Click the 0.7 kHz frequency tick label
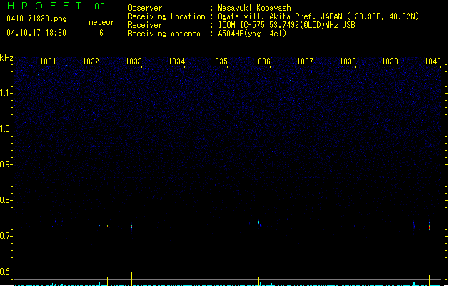The image size is (449, 286). coord(5,236)
